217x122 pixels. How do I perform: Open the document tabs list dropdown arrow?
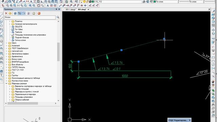click(x=209, y=9)
